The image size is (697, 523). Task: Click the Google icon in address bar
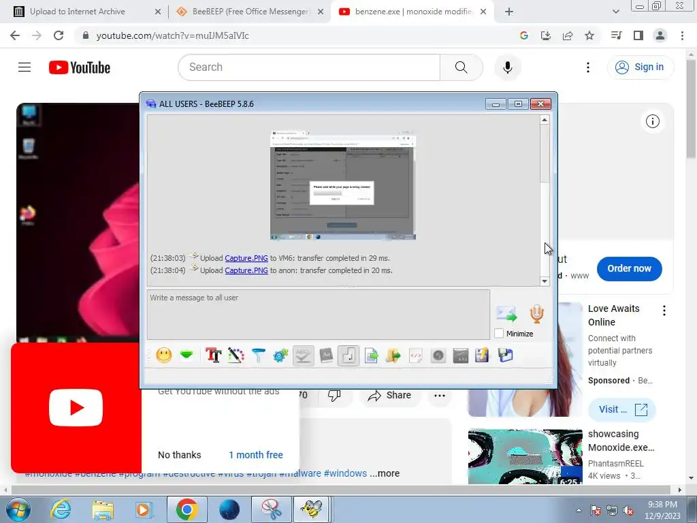point(524,35)
